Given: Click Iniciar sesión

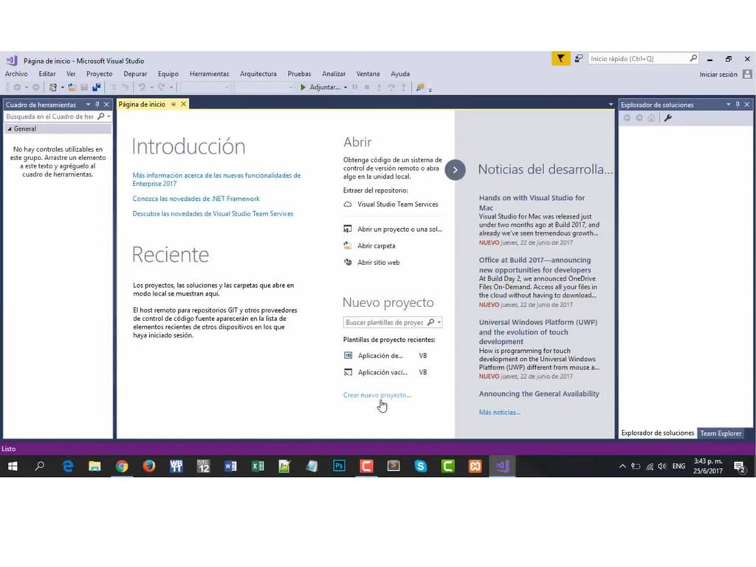Looking at the screenshot, I should (x=718, y=75).
